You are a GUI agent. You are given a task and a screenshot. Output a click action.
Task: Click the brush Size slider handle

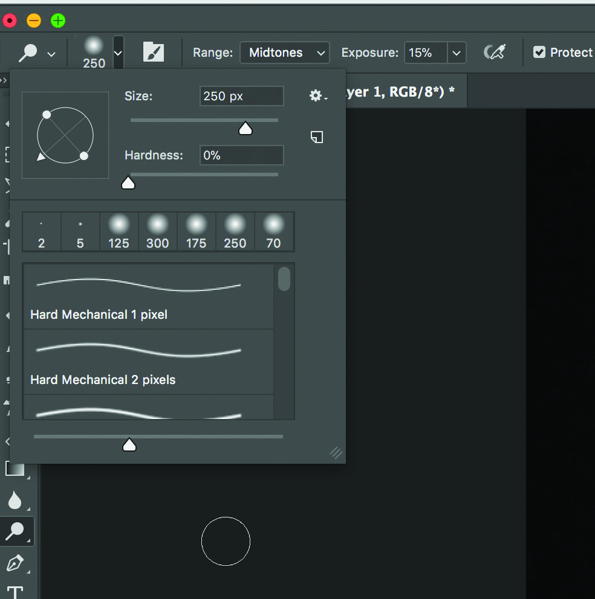[x=245, y=129]
